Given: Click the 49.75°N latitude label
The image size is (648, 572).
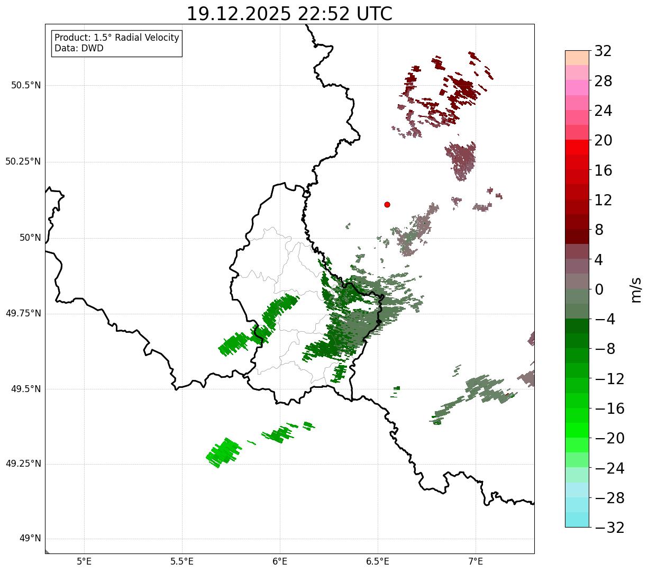Looking at the screenshot, I should 23,313.
